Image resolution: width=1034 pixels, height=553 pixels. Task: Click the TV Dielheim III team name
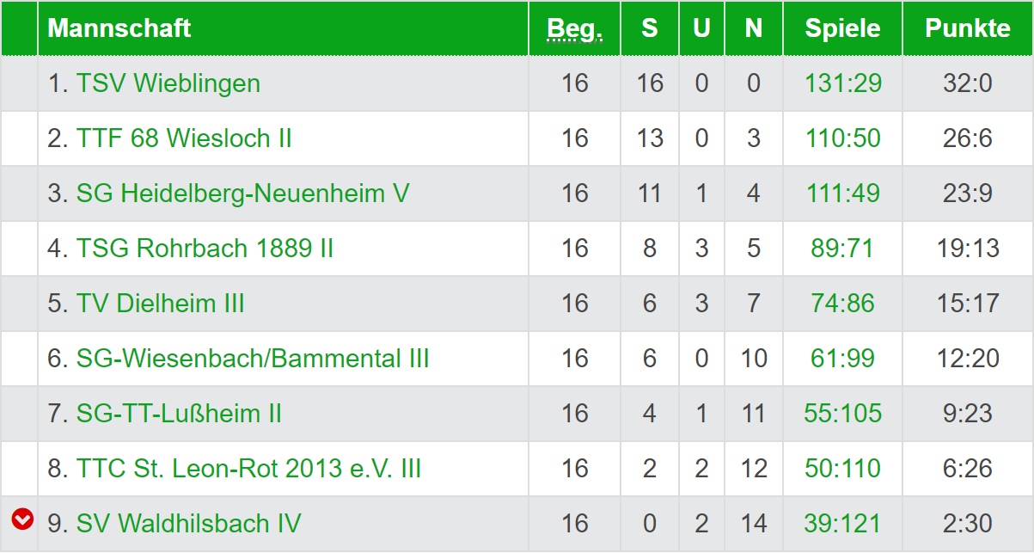(160, 304)
